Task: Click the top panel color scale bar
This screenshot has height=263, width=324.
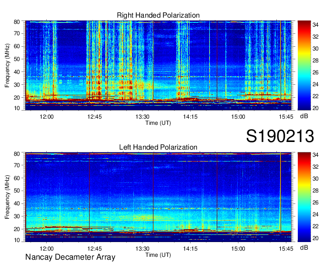Action: pos(304,65)
